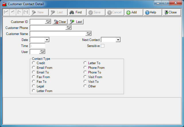Image resolution: width=184 pixels, height=127 pixels.
Task: Click into the Customer Phone field
Action: (48, 28)
